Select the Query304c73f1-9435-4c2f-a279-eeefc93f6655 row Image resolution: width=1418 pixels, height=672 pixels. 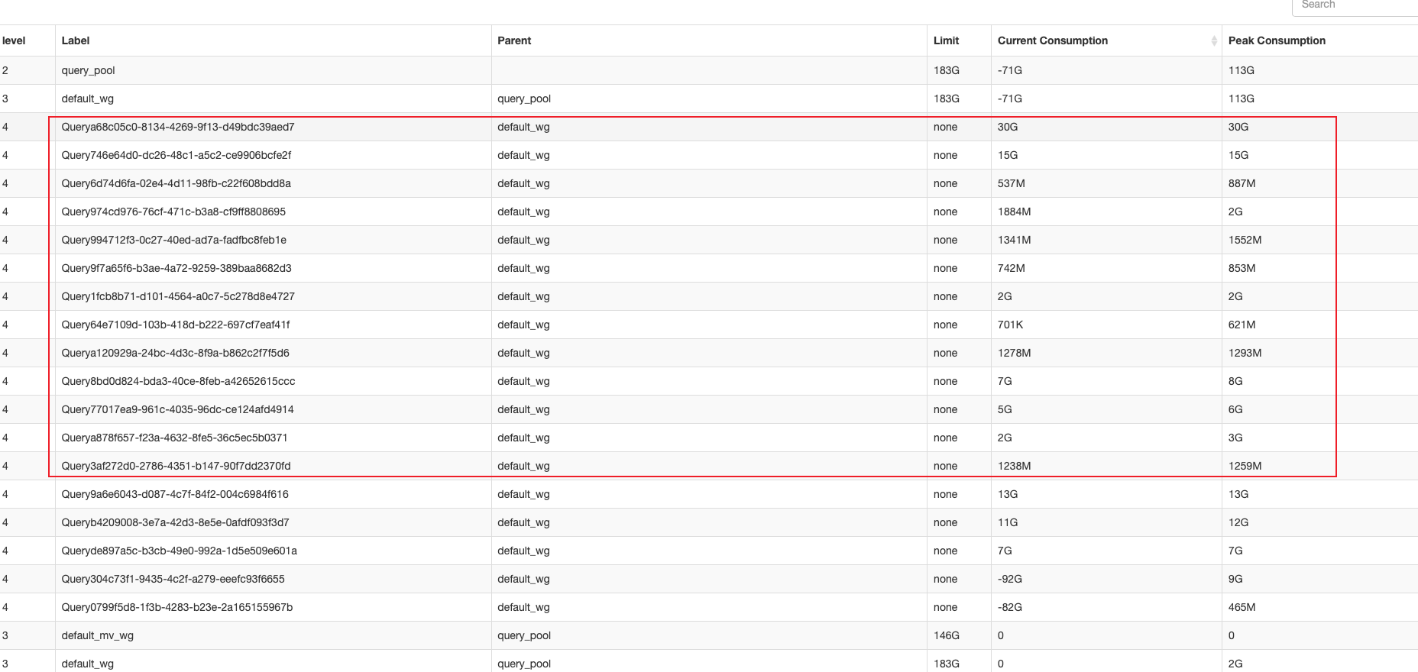173,579
